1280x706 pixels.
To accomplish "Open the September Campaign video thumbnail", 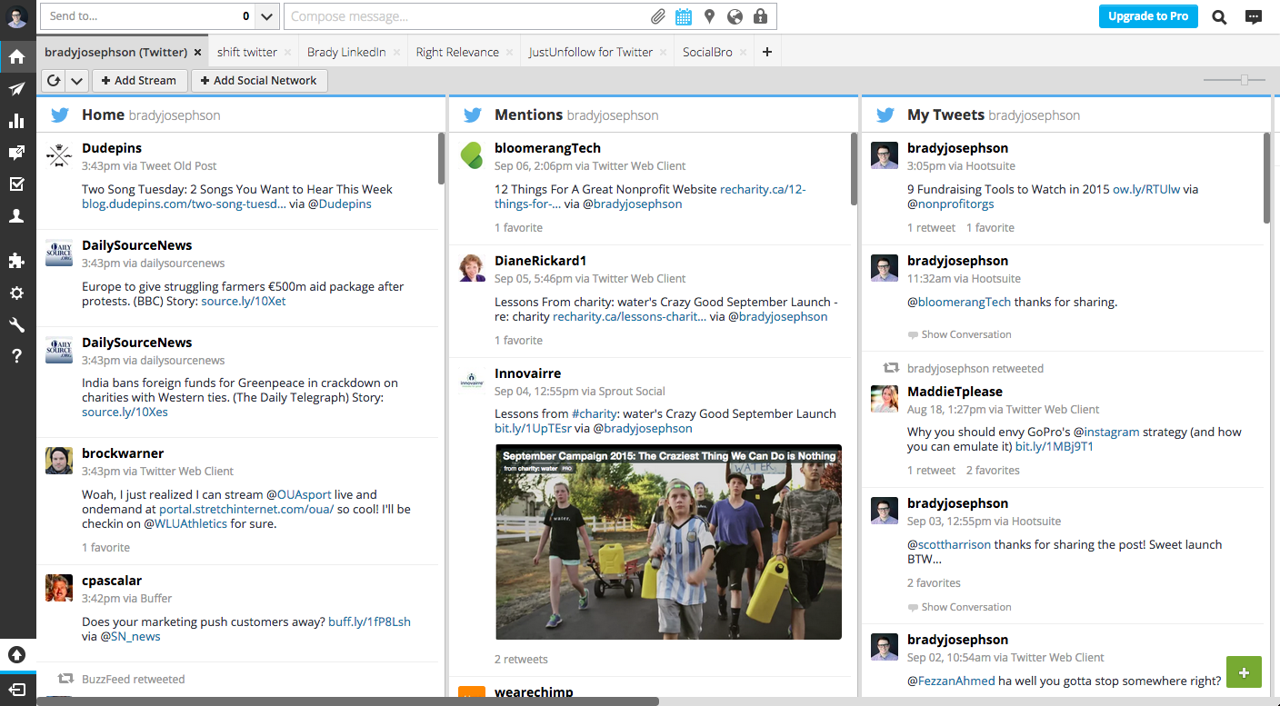I will (x=668, y=542).
